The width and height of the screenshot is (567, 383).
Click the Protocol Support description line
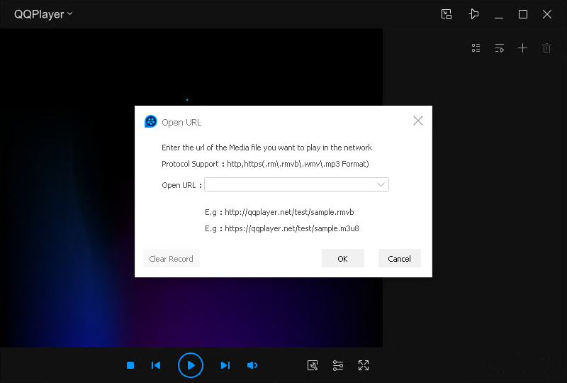265,164
